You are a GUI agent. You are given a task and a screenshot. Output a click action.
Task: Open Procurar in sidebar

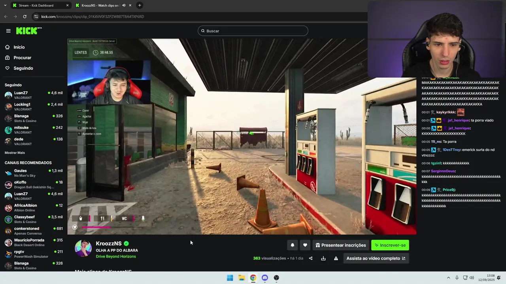(22, 58)
